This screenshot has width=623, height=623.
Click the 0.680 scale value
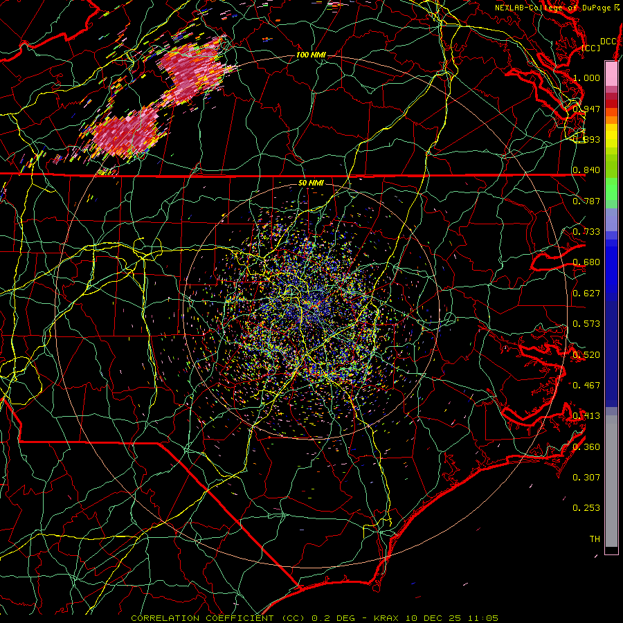586,262
